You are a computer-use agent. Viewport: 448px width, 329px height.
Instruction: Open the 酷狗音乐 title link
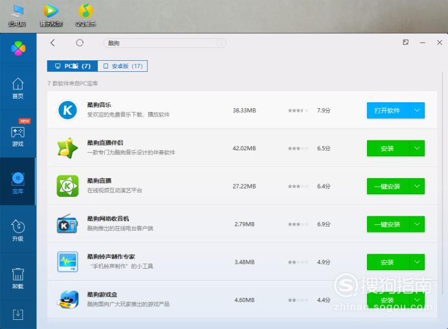pos(99,105)
